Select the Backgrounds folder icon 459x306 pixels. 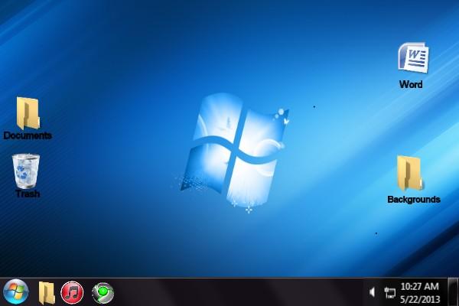(x=411, y=174)
